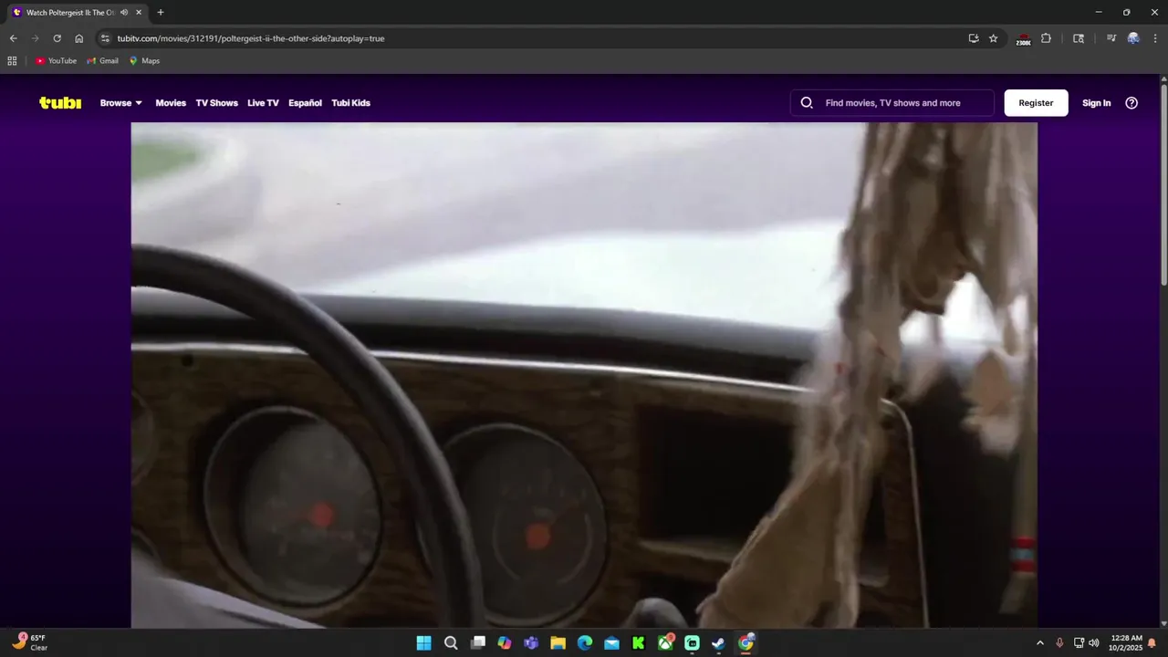The width and height of the screenshot is (1168, 657).
Task: Open Windows taskbar search
Action: 451,643
